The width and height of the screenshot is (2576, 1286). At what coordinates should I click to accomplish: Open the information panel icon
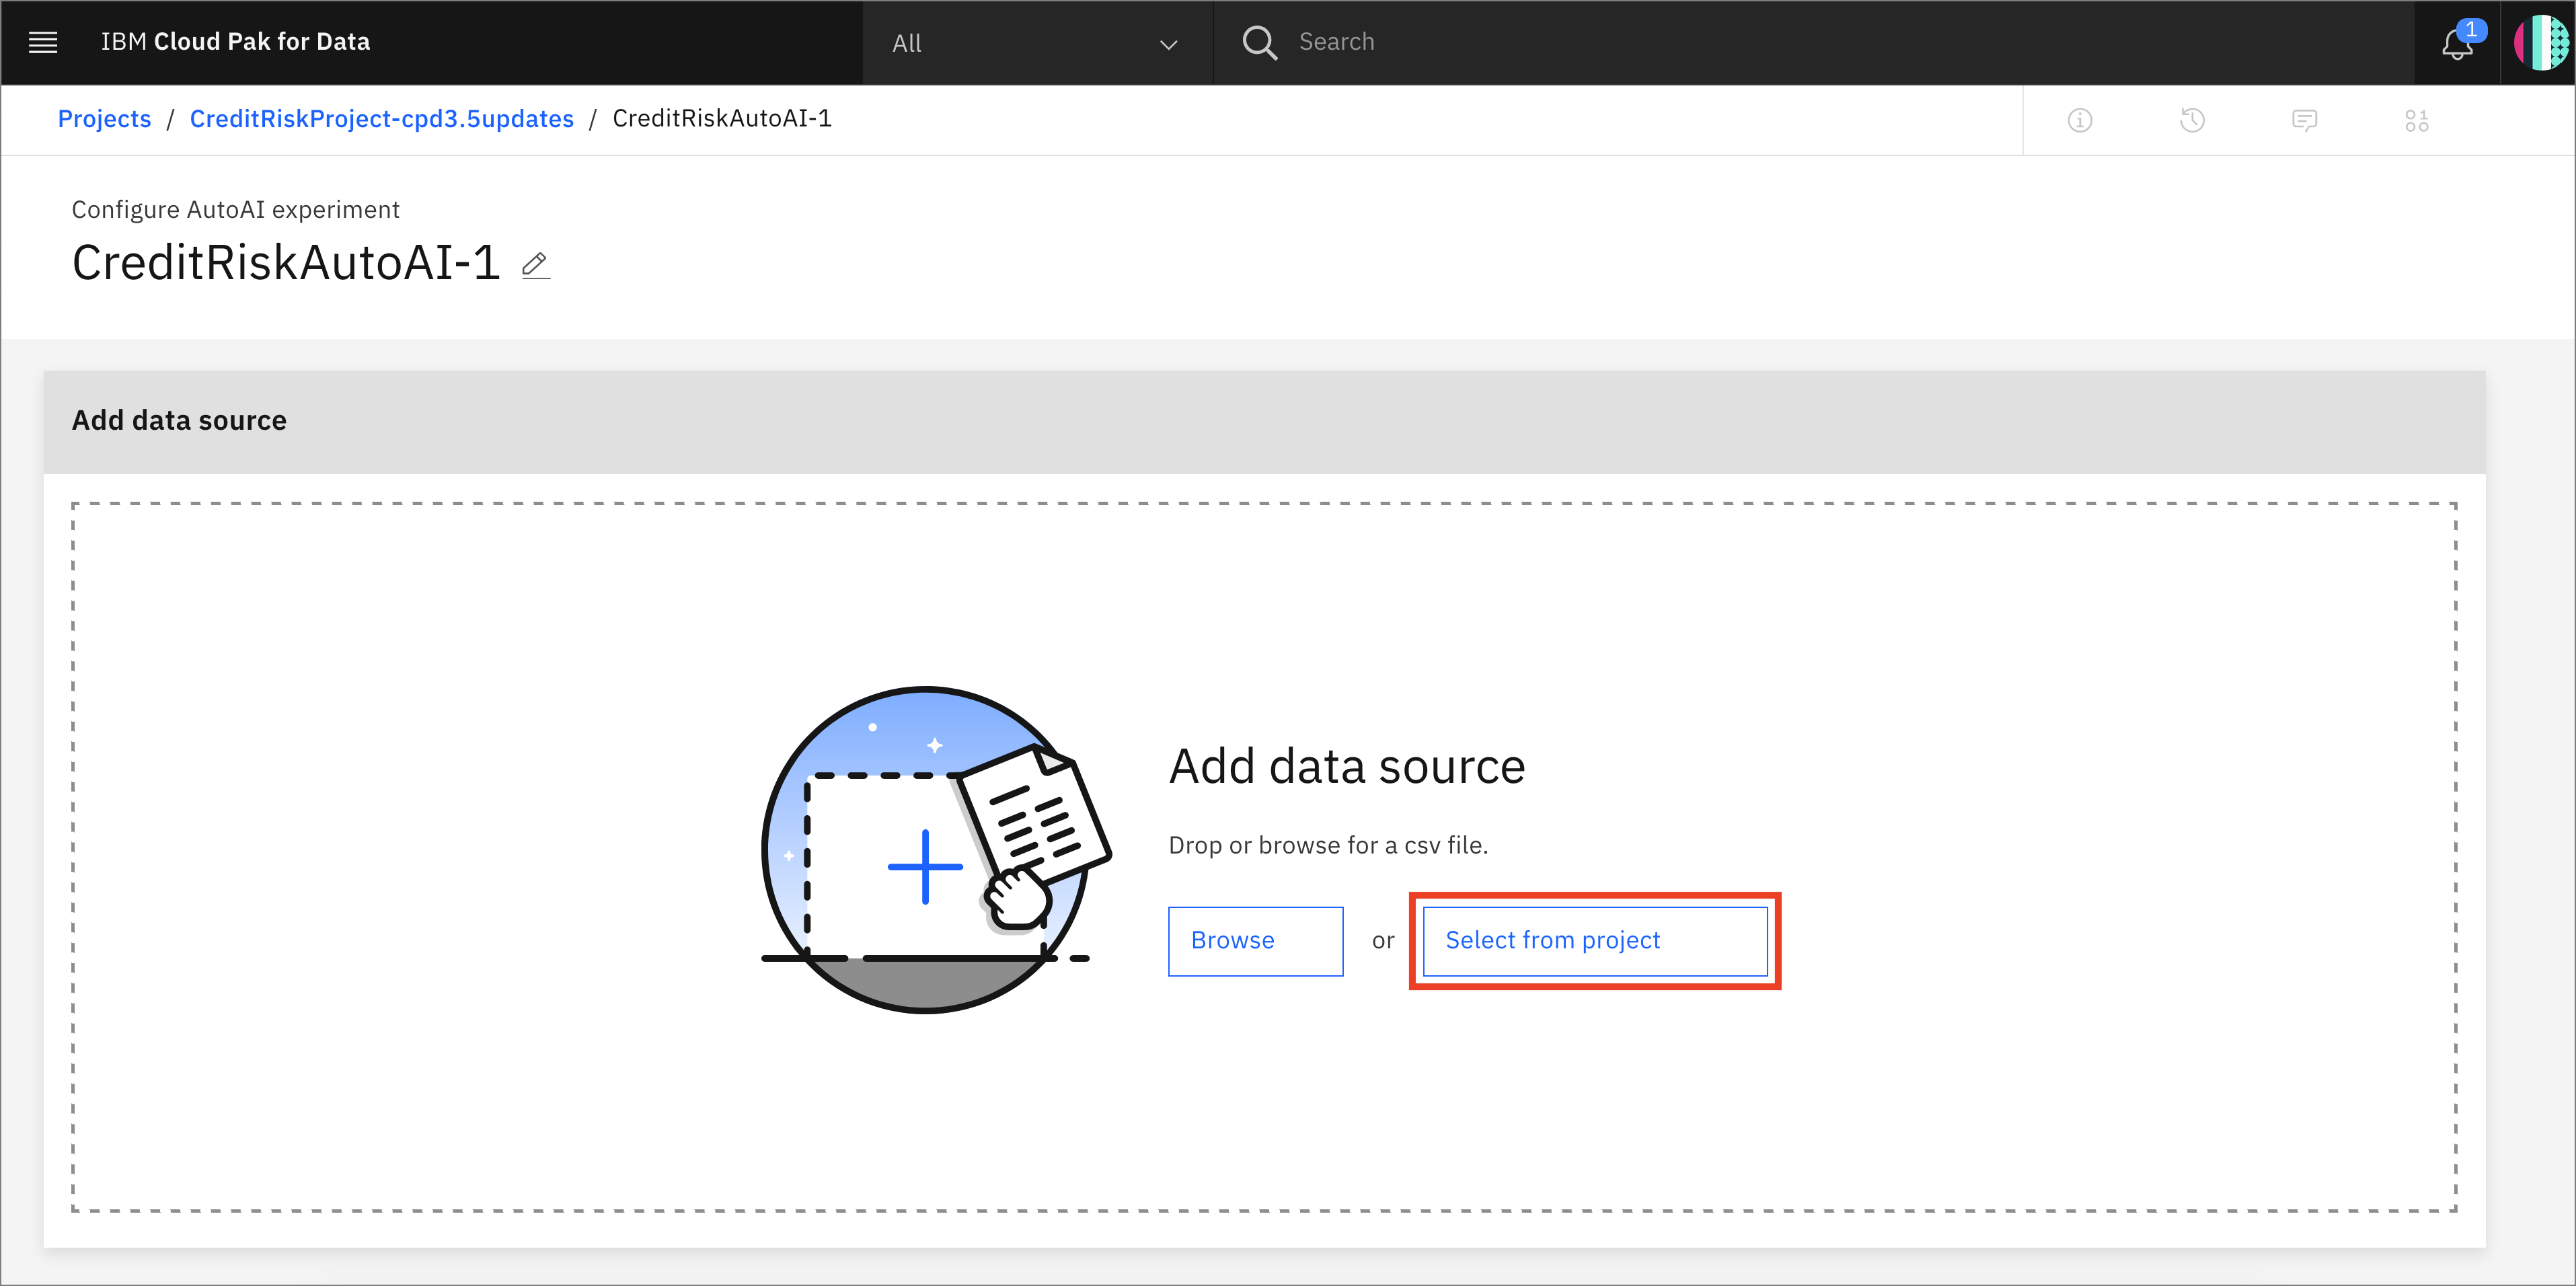click(2080, 121)
